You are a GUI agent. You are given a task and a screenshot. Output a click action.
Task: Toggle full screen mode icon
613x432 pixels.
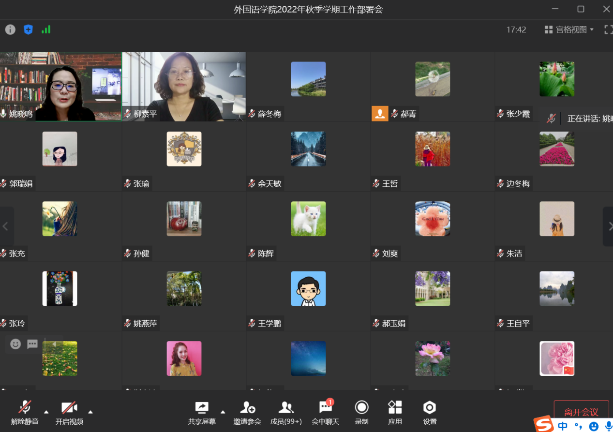[608, 30]
